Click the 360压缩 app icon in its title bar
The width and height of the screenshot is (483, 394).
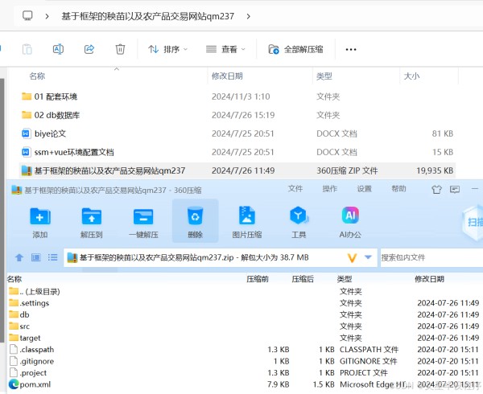coord(17,190)
